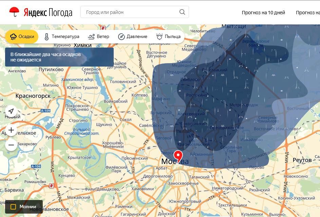Click the Южнопортовый district label
Screen dimensions: 320x217
pyautogui.click(x=185, y=201)
